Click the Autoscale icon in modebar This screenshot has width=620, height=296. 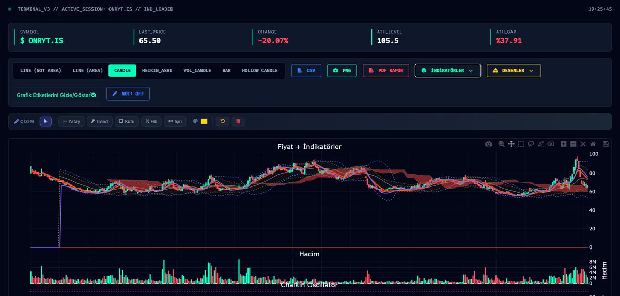pyautogui.click(x=583, y=144)
